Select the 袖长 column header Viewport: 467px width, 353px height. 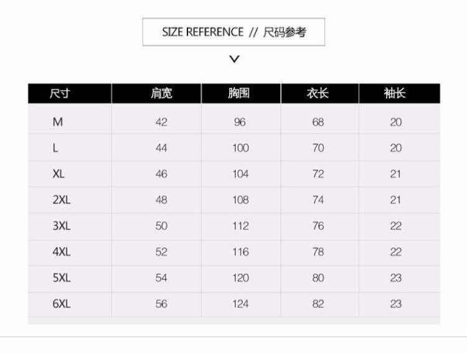pyautogui.click(x=395, y=94)
